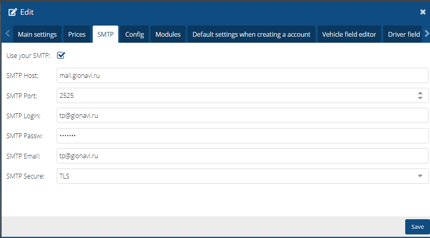Expand the SMTP Secure dropdown arrow

click(420, 176)
